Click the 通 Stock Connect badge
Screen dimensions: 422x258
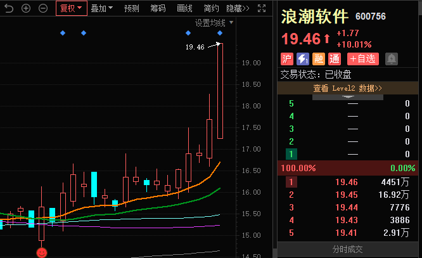tap(335, 59)
